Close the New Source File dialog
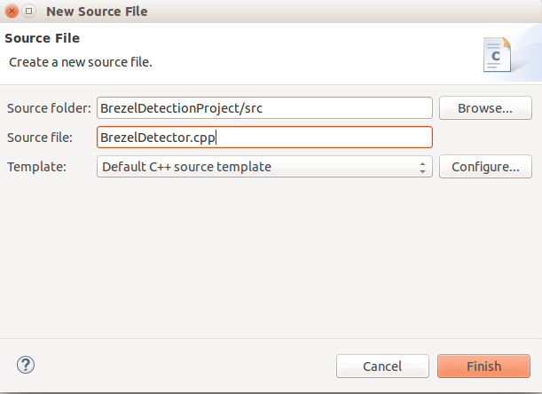542x394 pixels. 12,11
